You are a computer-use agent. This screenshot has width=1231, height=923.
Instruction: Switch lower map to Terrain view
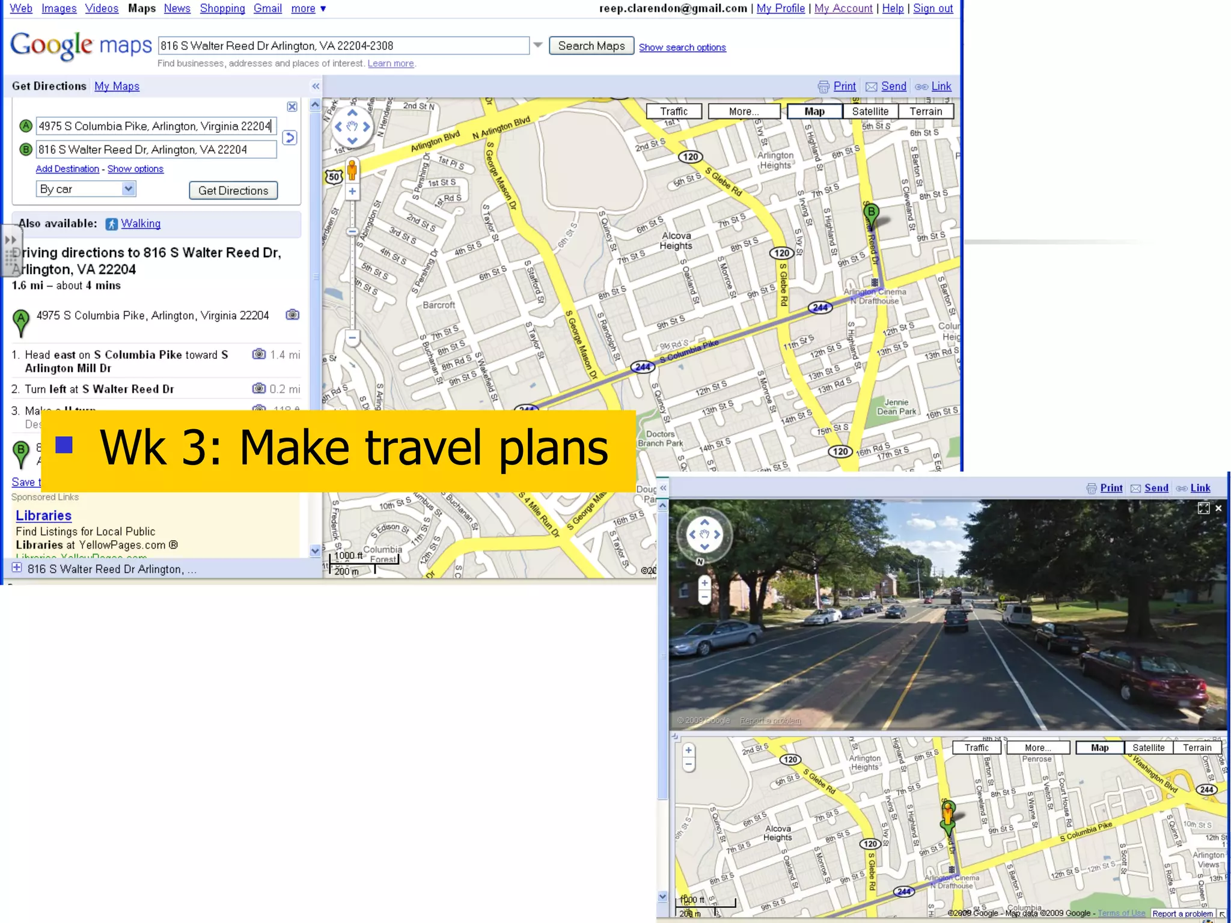coord(1197,748)
